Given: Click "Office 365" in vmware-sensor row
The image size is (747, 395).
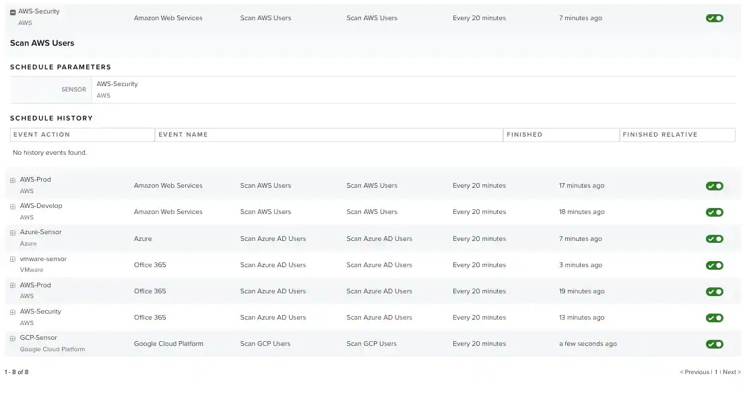Looking at the screenshot, I should [150, 264].
